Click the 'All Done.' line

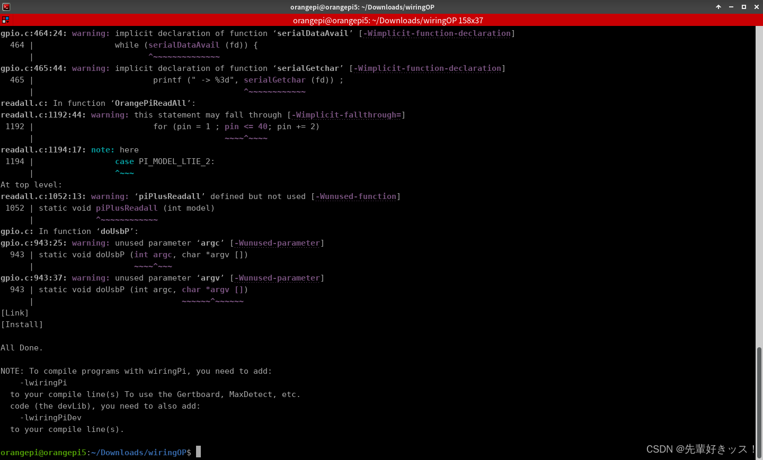pyautogui.click(x=22, y=348)
